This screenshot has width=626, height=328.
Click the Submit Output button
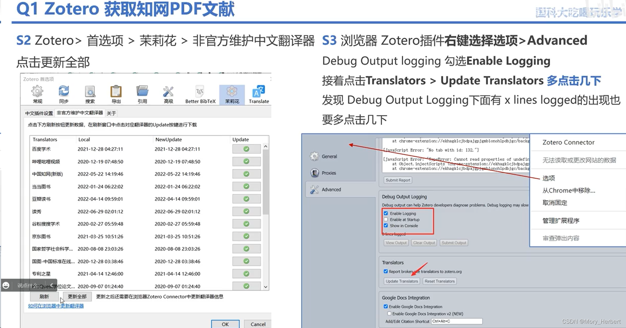pos(454,243)
